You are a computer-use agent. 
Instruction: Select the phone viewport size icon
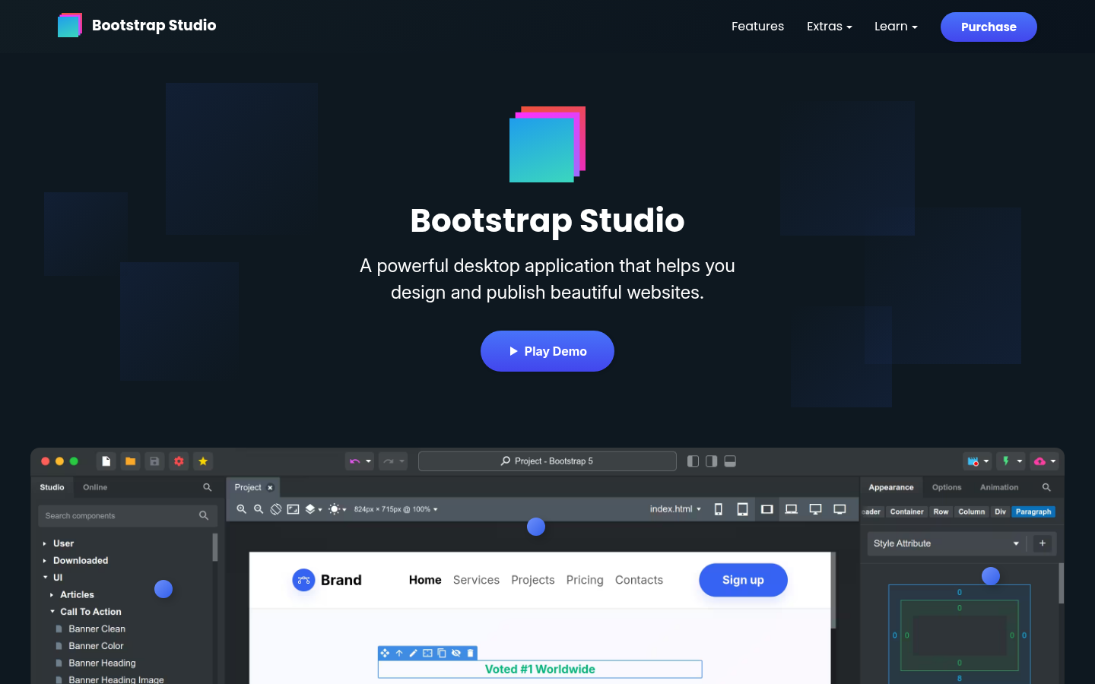tap(719, 509)
